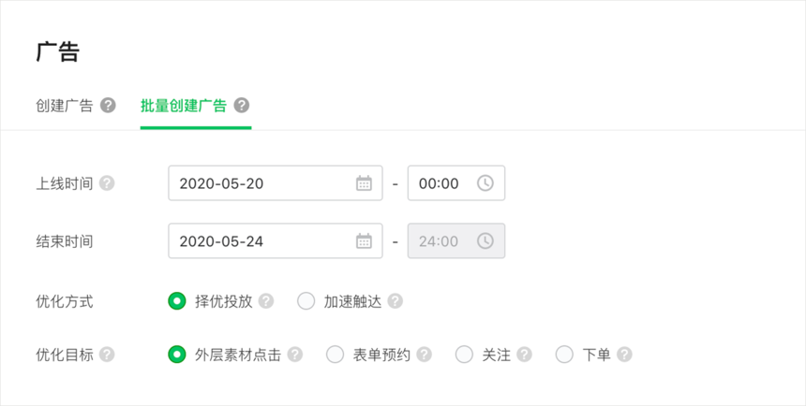Viewport: 806px width, 406px height.
Task: Click the help icon beside 外层素材点击
Action: coord(295,355)
